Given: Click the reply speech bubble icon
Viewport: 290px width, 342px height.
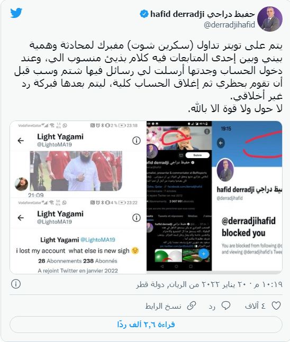Looking at the screenshot, I should [x=225, y=306].
